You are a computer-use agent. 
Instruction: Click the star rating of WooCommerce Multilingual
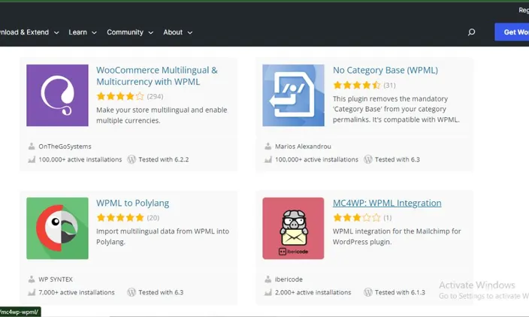tap(120, 96)
